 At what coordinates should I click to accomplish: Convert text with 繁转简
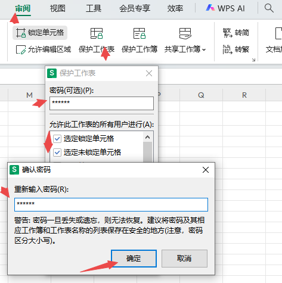(236, 33)
